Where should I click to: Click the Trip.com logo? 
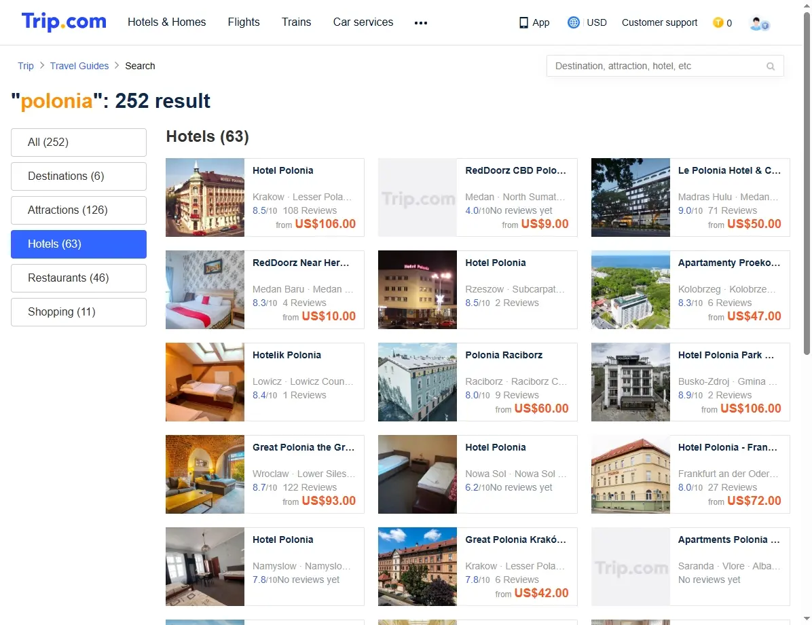[64, 22]
